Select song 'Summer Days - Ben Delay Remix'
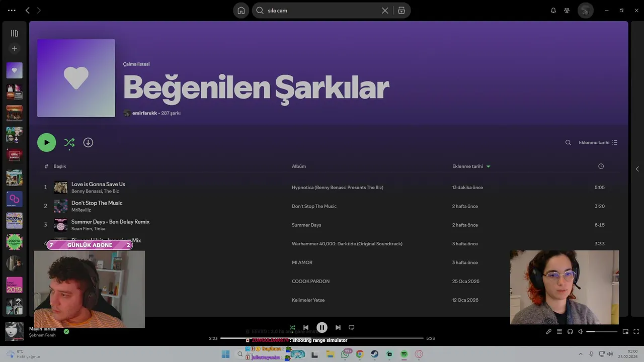Screen dimensions: 644x362 (110, 222)
